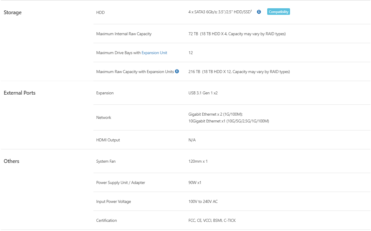Open the Expansion Unit link
371x231 pixels.
(154, 53)
